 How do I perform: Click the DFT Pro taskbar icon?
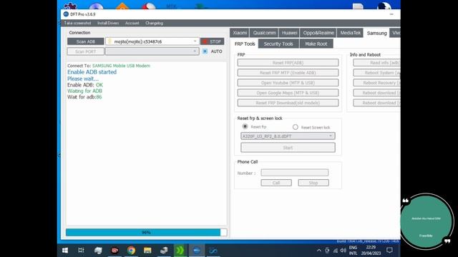(x=197, y=251)
